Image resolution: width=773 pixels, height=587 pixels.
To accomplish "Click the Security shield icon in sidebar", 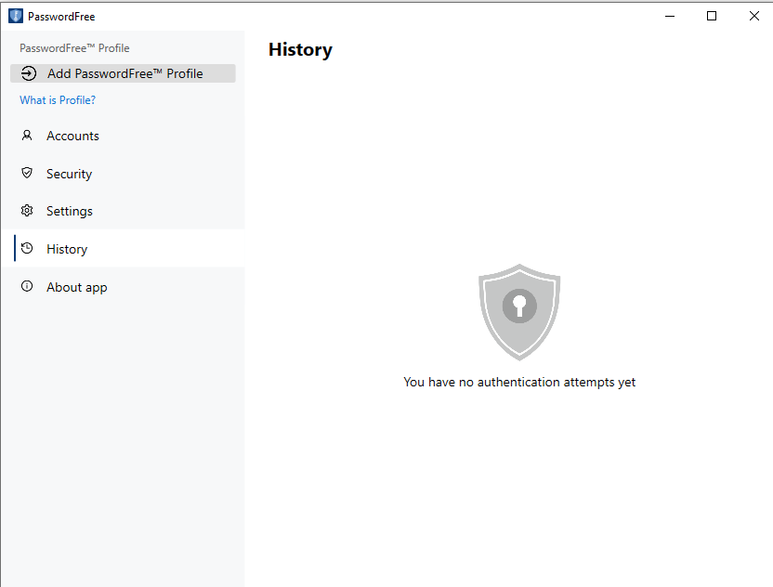I will pyautogui.click(x=27, y=174).
